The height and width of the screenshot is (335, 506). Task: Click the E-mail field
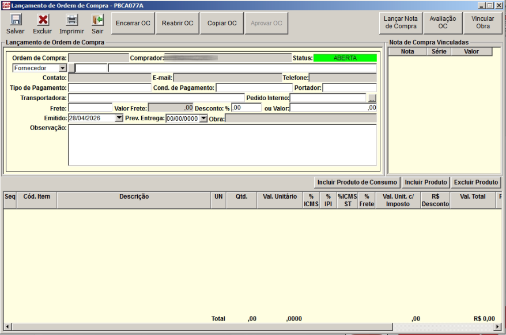pyautogui.click(x=228, y=78)
